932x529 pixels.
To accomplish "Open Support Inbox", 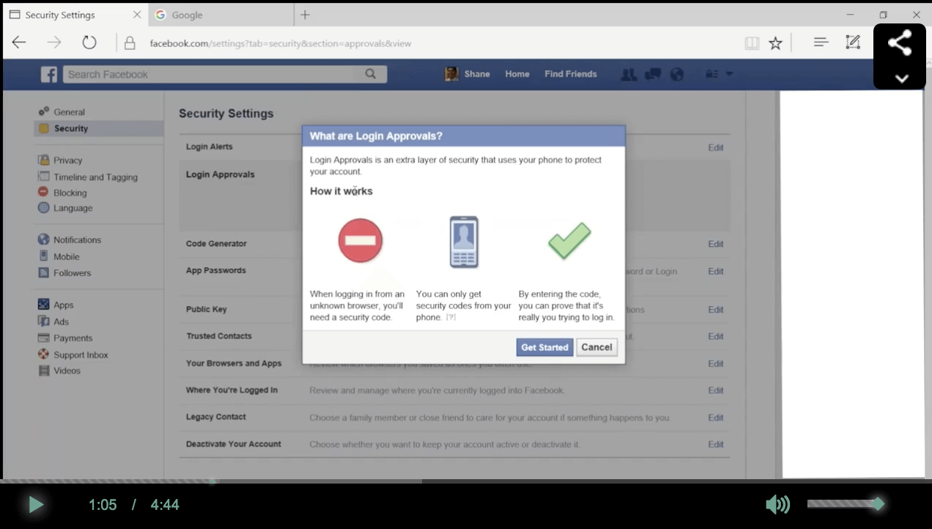I will [81, 355].
